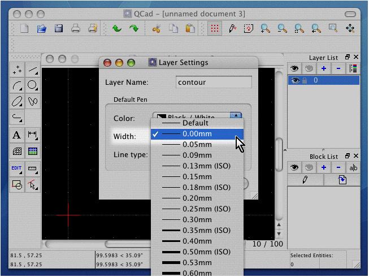Open a file with folder icon
This screenshot has height=277, width=369.
[x=42, y=28]
